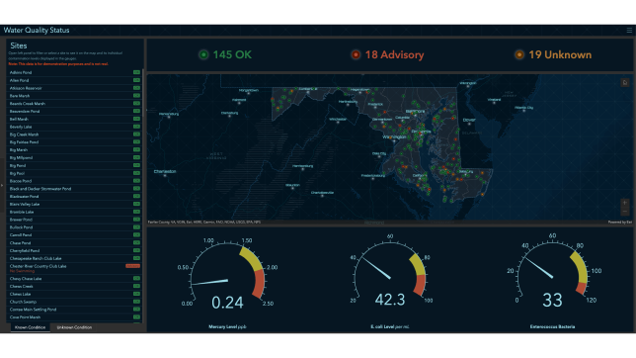Click the Enterococcus value 33

(x=552, y=300)
